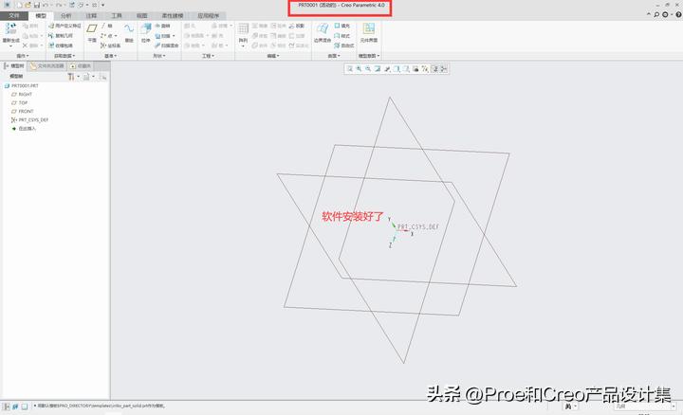Image resolution: width=683 pixels, height=415 pixels.
Task: Click 复制几何 (Copy Geometry)
Action: (61, 36)
